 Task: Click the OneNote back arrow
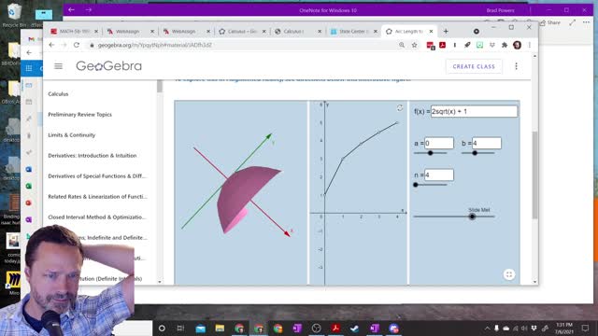click(72, 10)
